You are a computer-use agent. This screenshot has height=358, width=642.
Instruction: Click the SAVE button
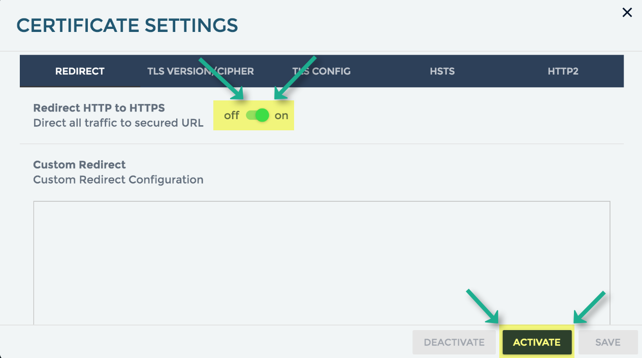608,342
